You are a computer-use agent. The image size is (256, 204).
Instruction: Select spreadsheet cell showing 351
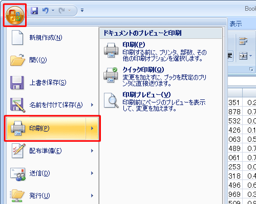point(235,103)
